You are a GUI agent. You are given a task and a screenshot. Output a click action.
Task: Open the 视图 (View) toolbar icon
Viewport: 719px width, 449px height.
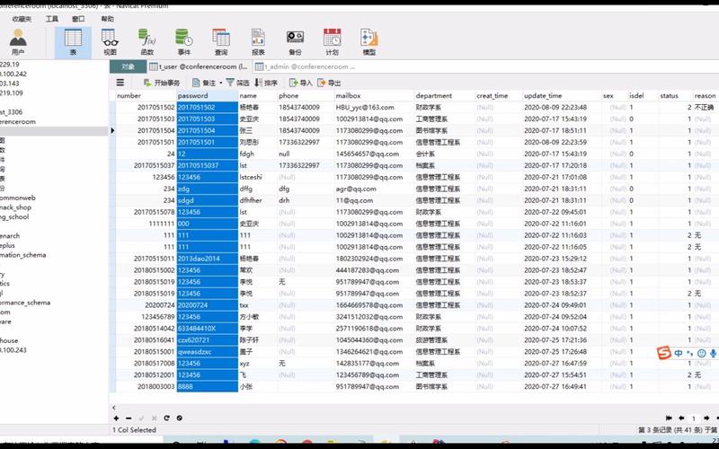tap(110, 42)
